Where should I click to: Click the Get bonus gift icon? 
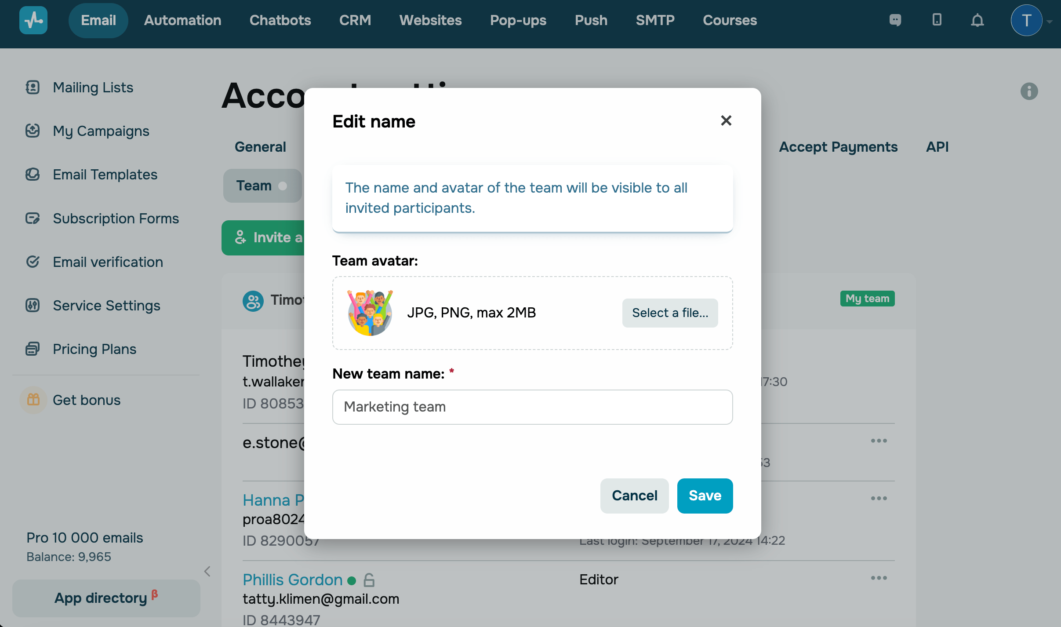point(33,400)
